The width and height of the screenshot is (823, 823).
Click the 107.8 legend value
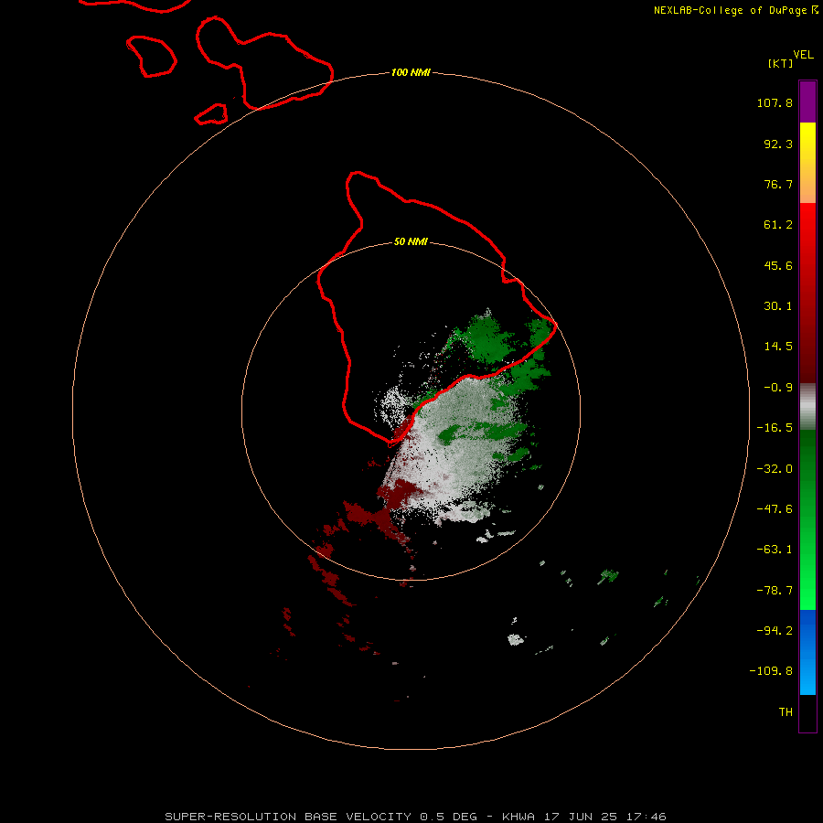pyautogui.click(x=775, y=102)
